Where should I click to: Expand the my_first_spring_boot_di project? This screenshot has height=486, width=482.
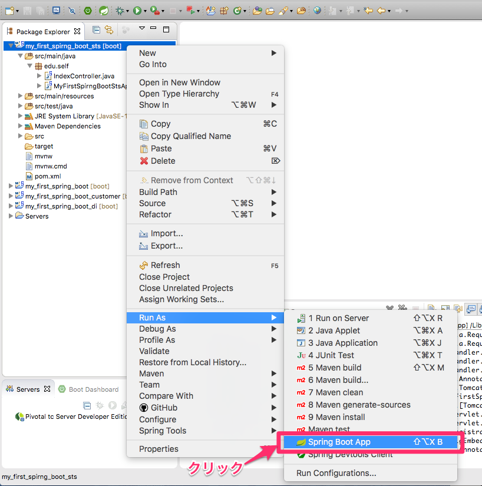pos(11,206)
